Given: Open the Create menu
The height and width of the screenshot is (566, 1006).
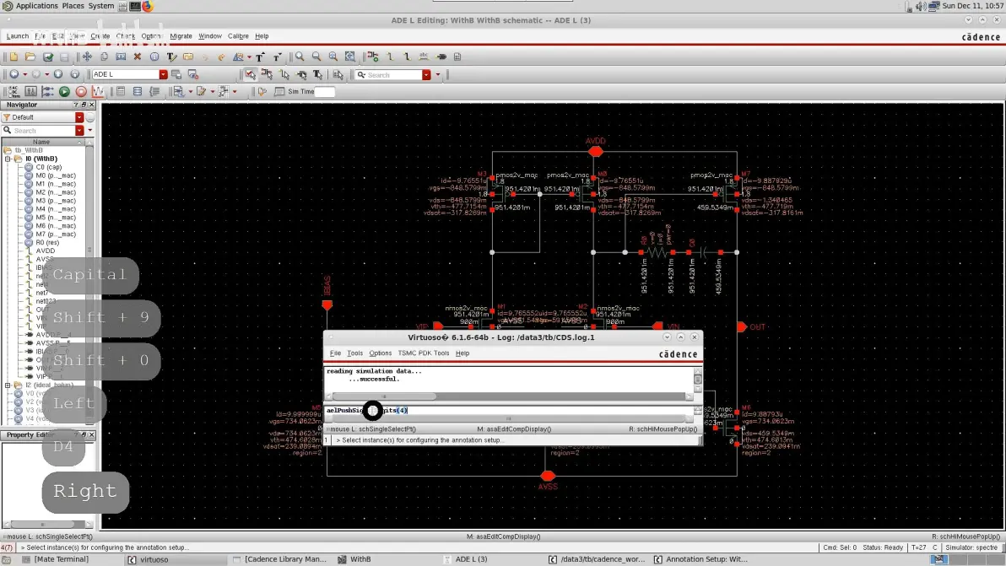Looking at the screenshot, I should 100,36.
